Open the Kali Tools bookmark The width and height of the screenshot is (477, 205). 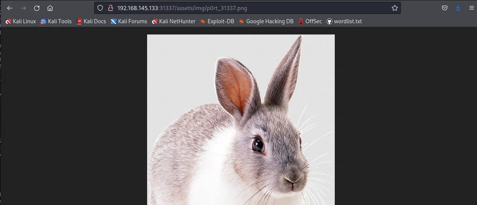(x=56, y=21)
